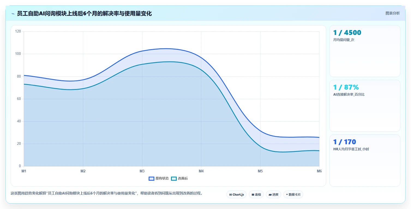Click the M5 x-axis label

(260, 171)
